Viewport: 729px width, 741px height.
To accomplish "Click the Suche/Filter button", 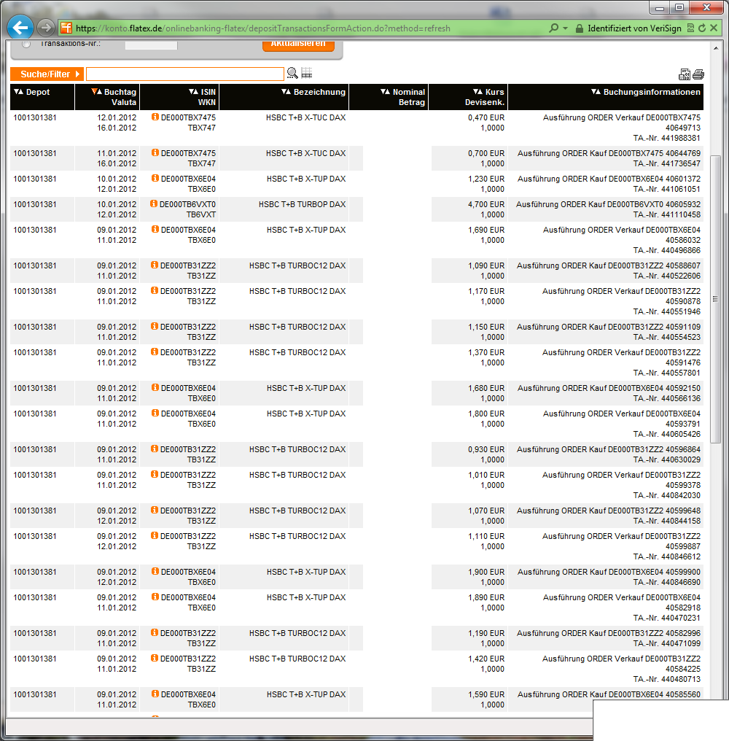I will tap(47, 74).
